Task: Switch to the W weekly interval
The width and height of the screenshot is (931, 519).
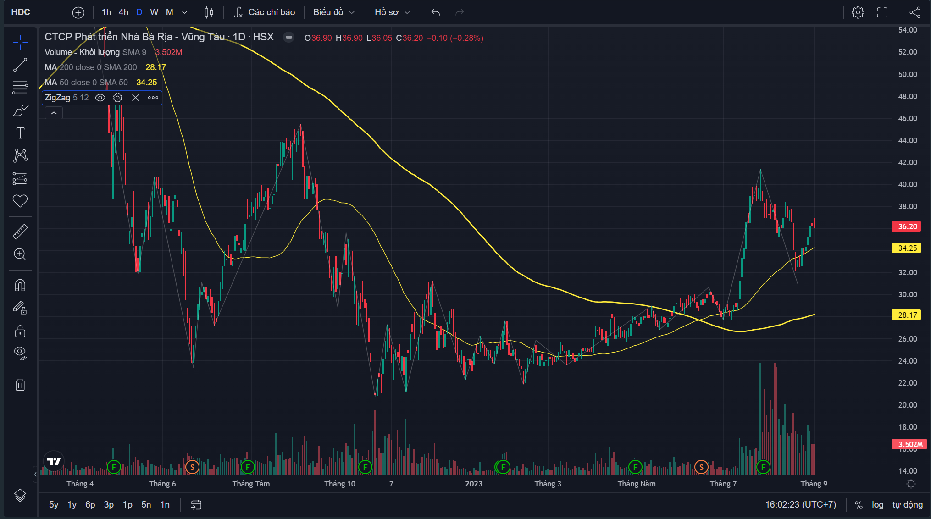Action: tap(154, 12)
